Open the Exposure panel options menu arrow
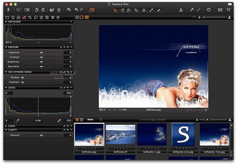 tap(71, 47)
